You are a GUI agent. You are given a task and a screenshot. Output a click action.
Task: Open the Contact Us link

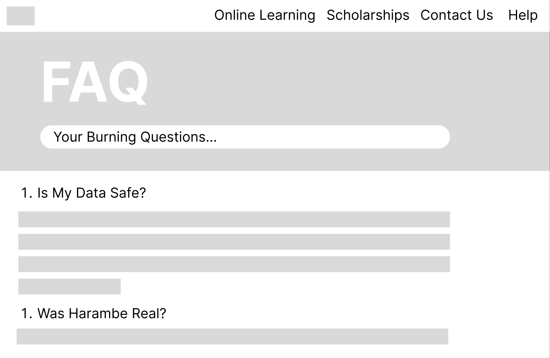click(456, 15)
